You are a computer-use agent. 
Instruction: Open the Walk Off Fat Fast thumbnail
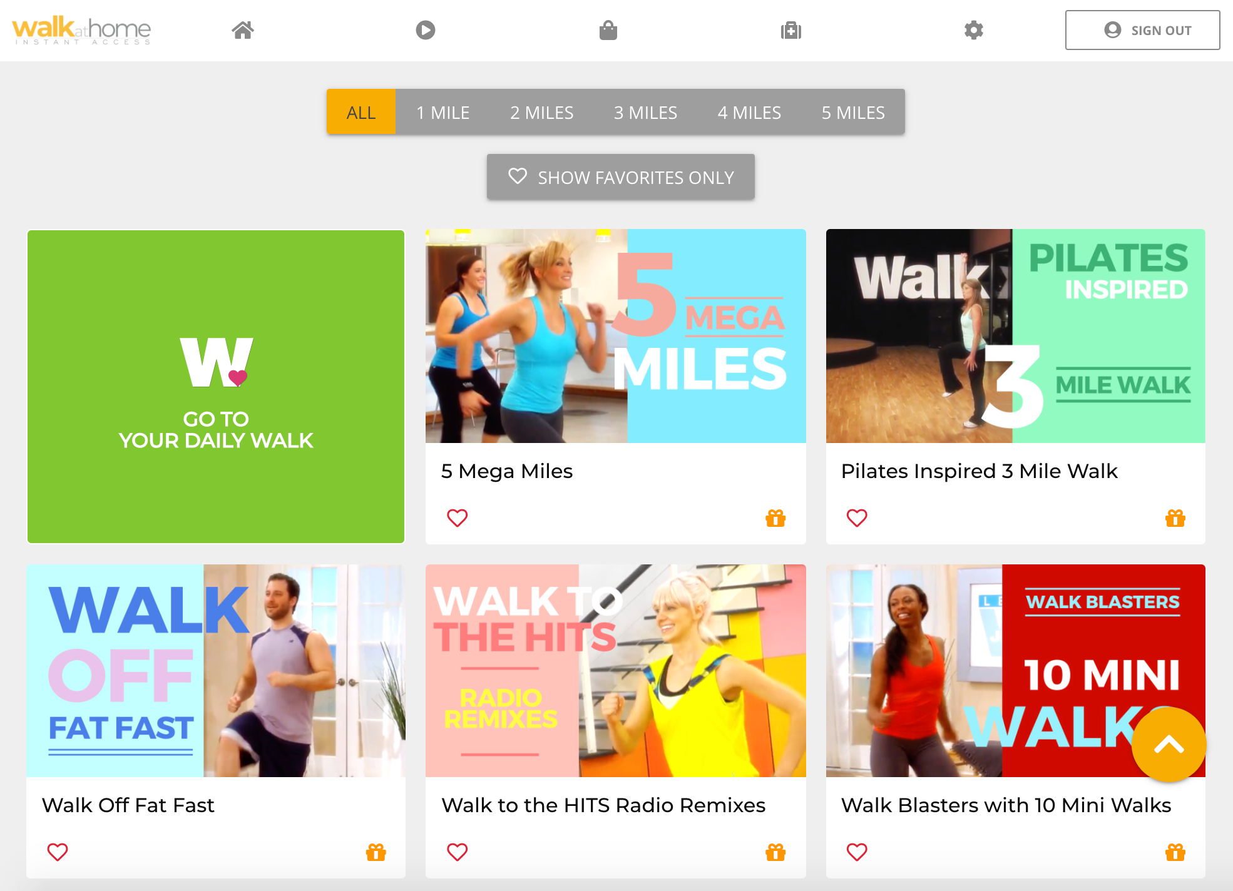coord(216,671)
